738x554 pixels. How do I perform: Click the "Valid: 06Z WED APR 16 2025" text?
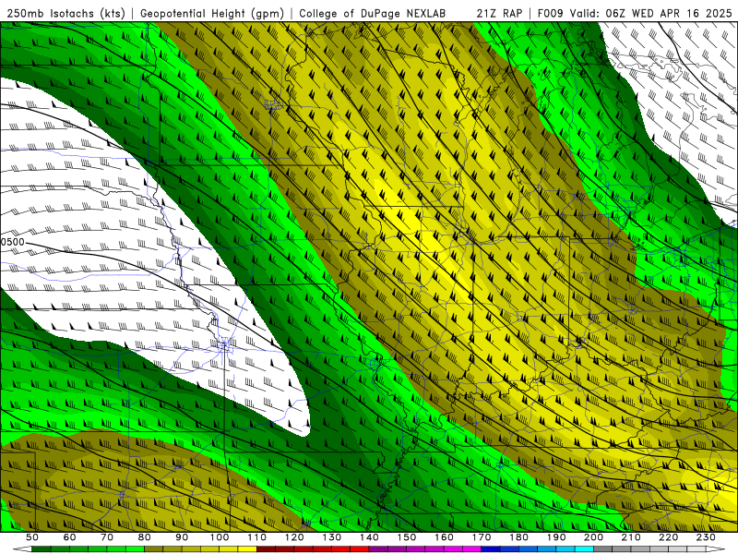point(651,14)
